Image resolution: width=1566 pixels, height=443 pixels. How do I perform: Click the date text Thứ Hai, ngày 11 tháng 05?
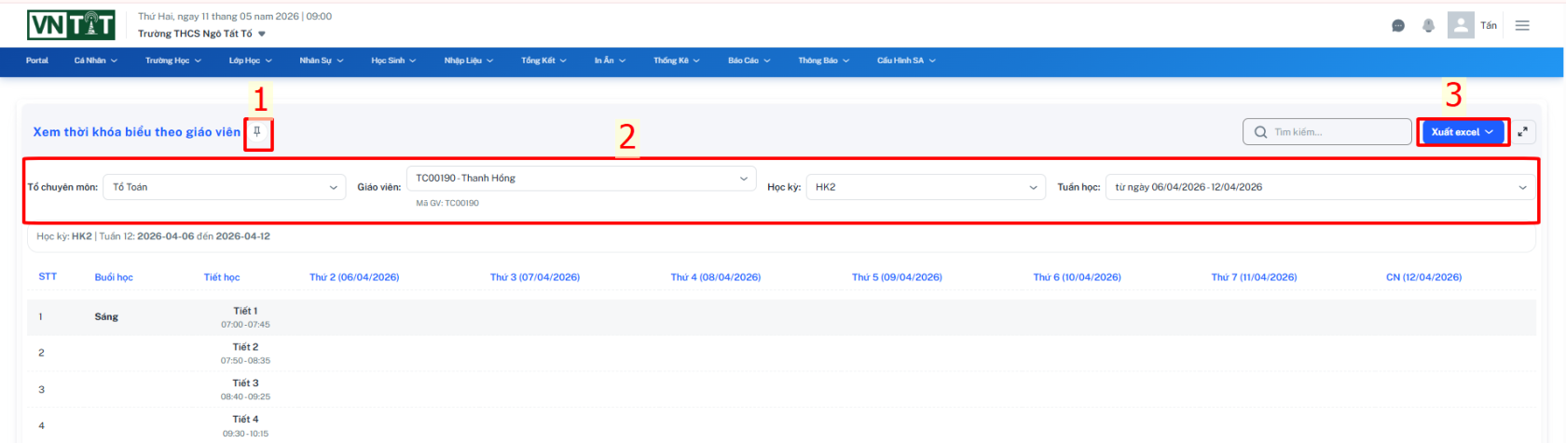pos(234,17)
